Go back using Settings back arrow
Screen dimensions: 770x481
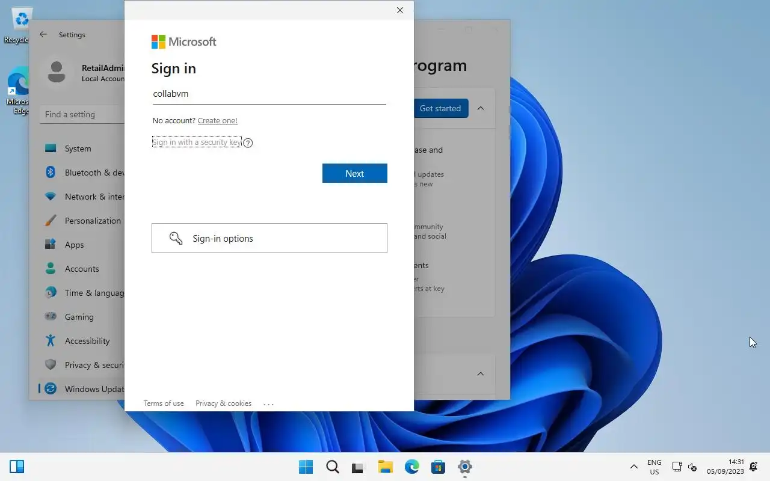click(x=43, y=35)
